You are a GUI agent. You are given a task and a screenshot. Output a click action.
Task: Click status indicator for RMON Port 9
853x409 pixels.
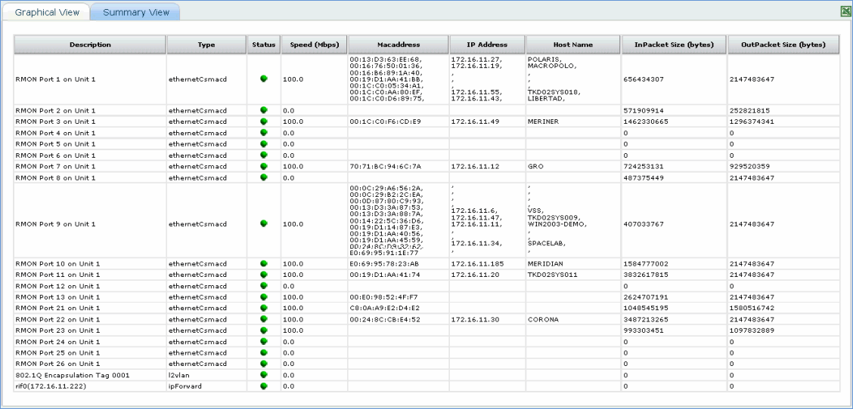(263, 223)
